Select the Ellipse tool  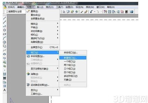pos(5,54)
